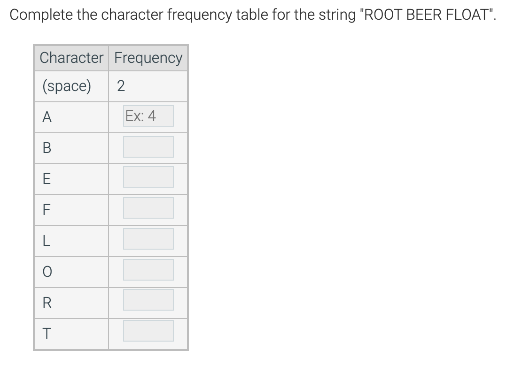Select the letter E character cell

71,179
